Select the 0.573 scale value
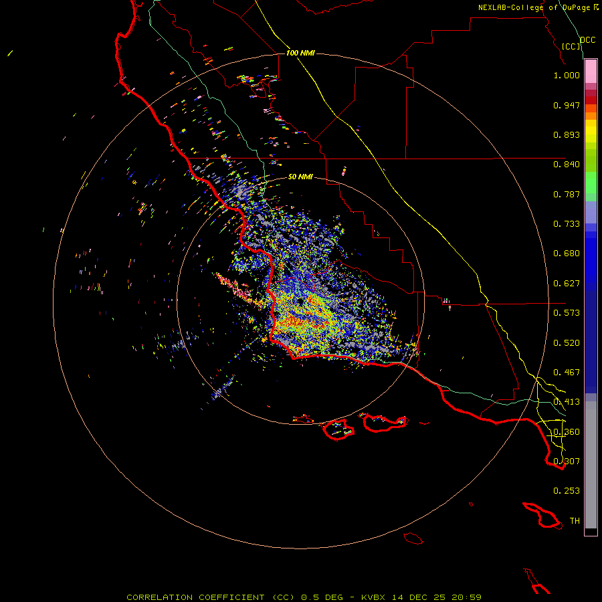 pos(567,313)
